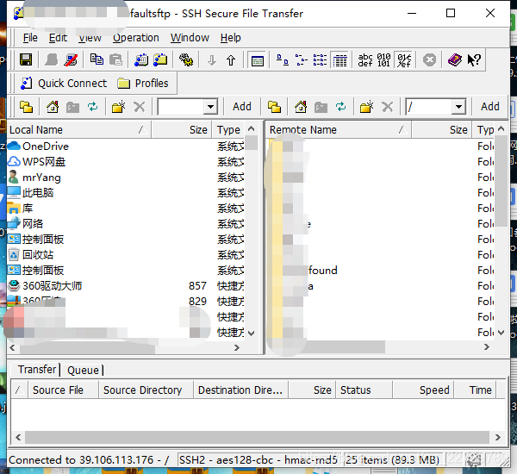
Task: Click the Disconnect icon with red slash
Action: 71,60
